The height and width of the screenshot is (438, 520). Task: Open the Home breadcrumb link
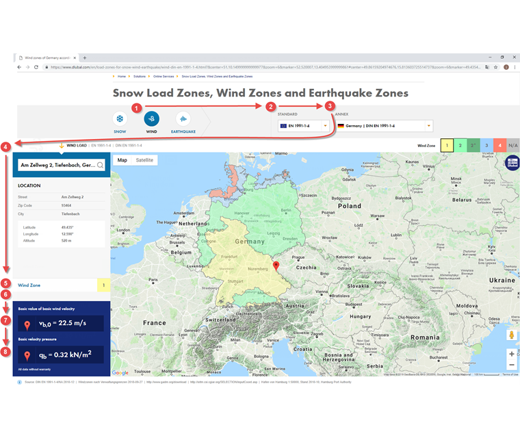tap(122, 77)
